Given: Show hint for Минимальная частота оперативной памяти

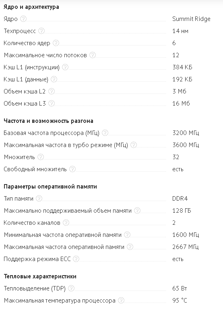Looking at the screenshot, I should [x=127, y=234].
